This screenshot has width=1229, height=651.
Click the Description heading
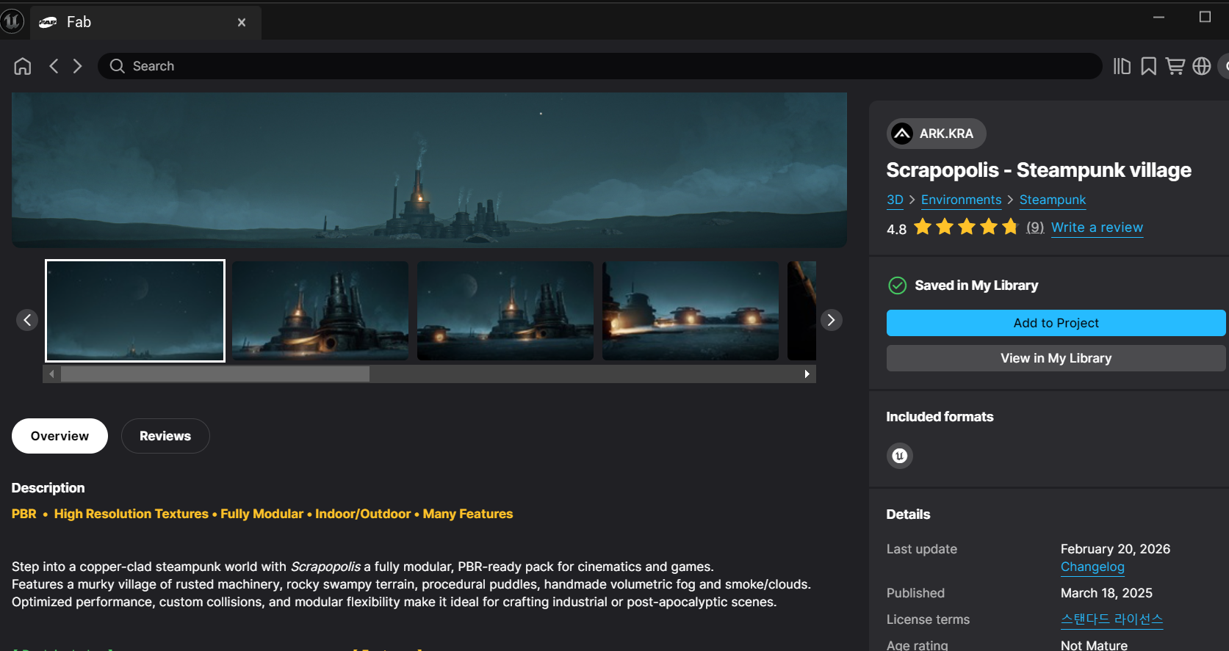click(x=48, y=488)
